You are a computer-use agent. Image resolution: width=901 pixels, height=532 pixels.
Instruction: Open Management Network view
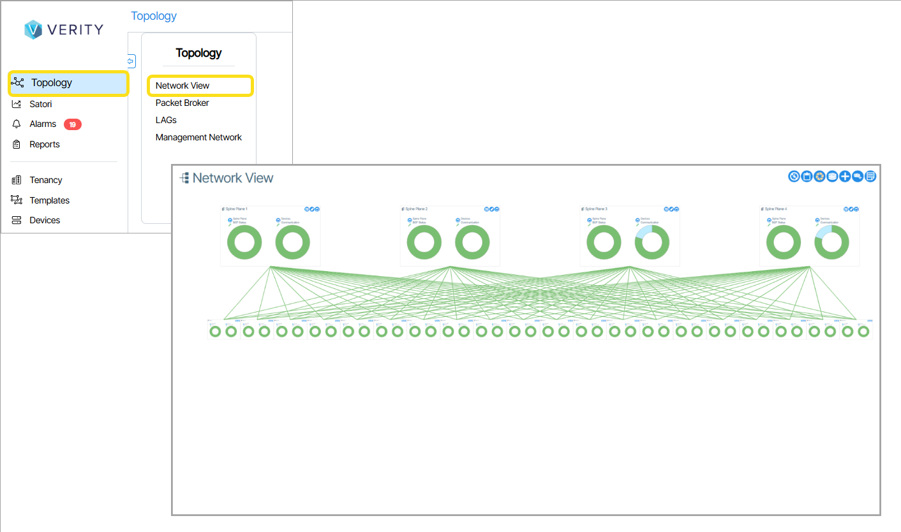[198, 137]
